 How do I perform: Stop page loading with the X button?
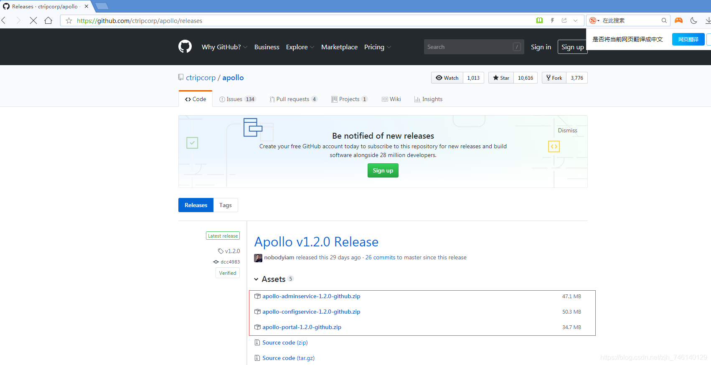[33, 20]
